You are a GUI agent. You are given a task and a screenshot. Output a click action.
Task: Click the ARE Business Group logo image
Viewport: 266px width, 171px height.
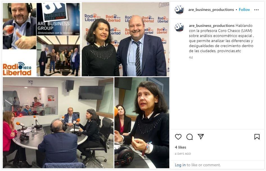[58, 19]
